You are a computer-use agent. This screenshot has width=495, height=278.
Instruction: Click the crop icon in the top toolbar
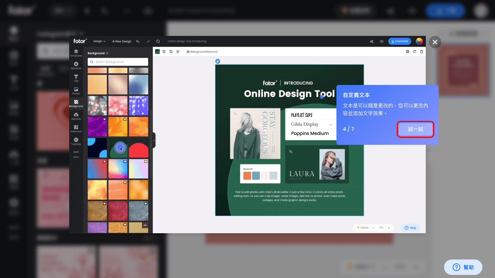(x=171, y=51)
